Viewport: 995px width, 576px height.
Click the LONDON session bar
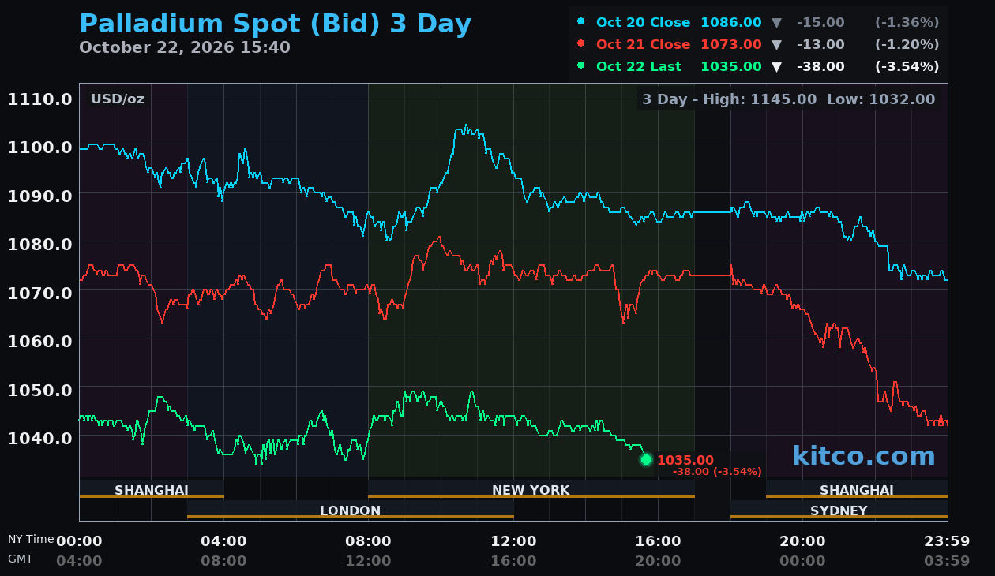click(x=351, y=511)
